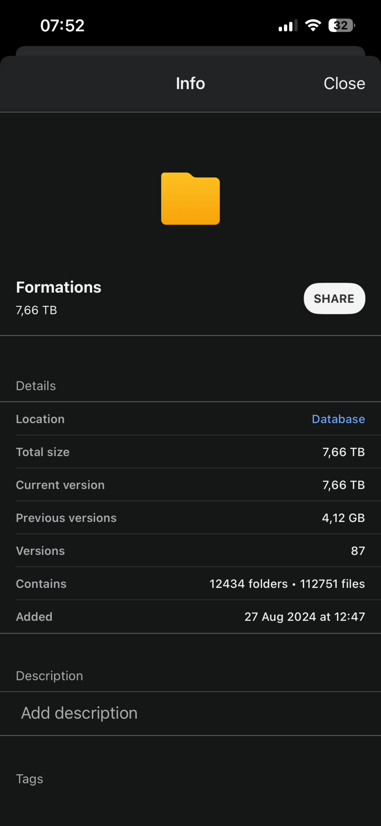Screen dimensions: 381x826
Task: Tap the Versions count row
Action: [x=190, y=551]
